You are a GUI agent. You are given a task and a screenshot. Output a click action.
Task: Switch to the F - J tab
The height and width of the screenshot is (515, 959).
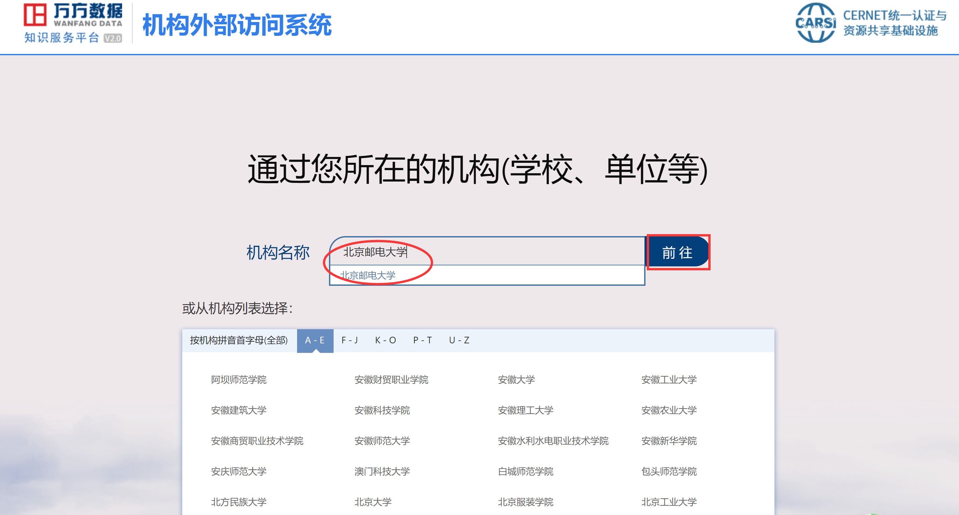tap(350, 340)
